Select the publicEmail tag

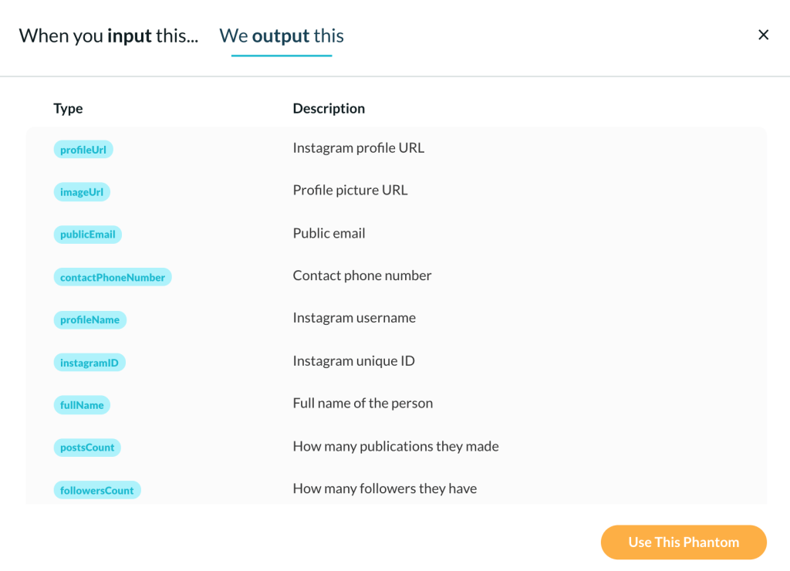(88, 235)
